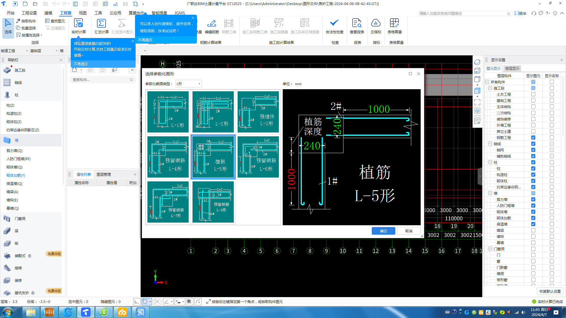Click 拾取构件 picker icon
The height and width of the screenshot is (318, 566).
pos(18,21)
